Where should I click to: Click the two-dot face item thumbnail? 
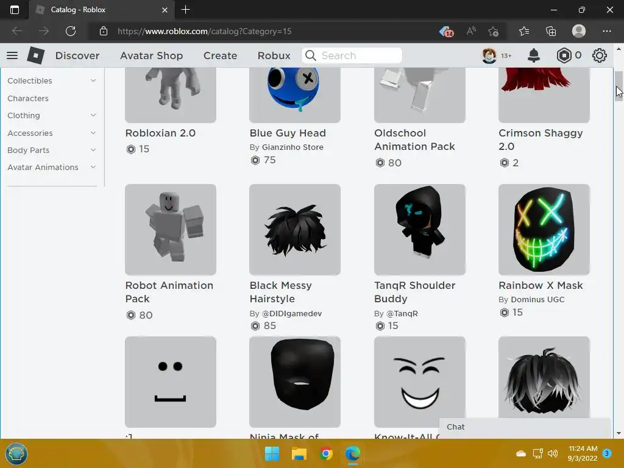click(171, 382)
